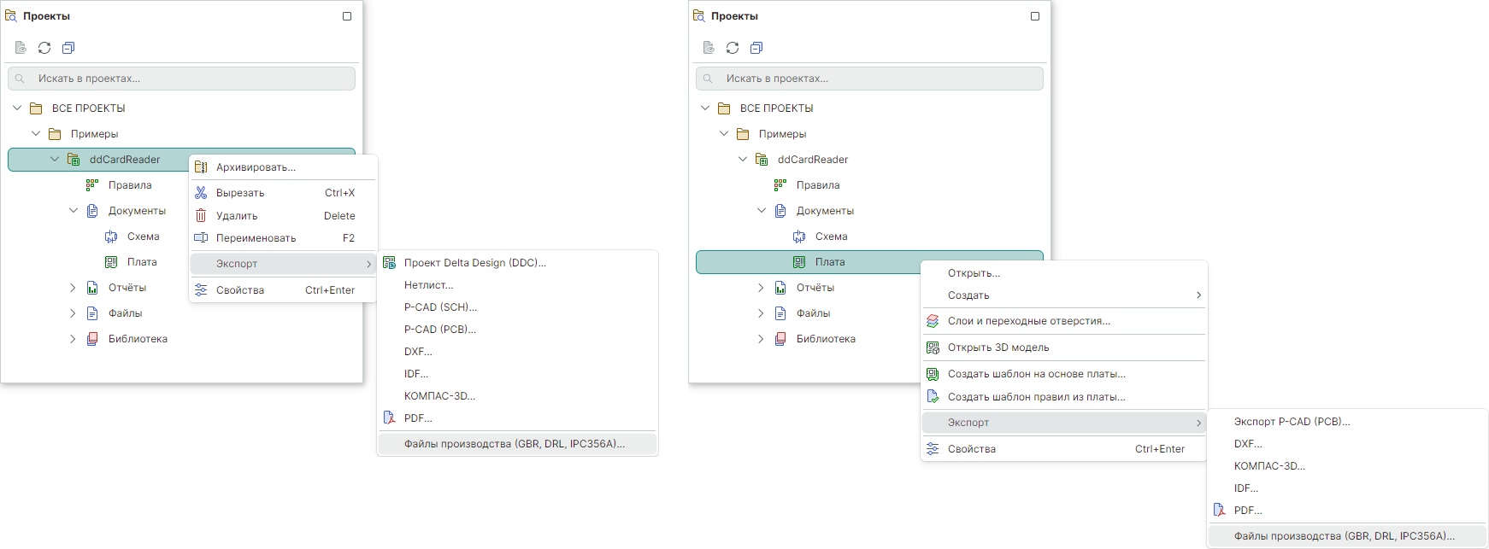This screenshot has width=1489, height=549.
Task: Click the Плата icon in left project tree
Action: coord(111,262)
